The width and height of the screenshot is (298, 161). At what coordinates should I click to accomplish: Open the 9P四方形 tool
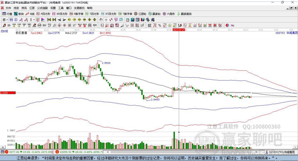[60, 14]
